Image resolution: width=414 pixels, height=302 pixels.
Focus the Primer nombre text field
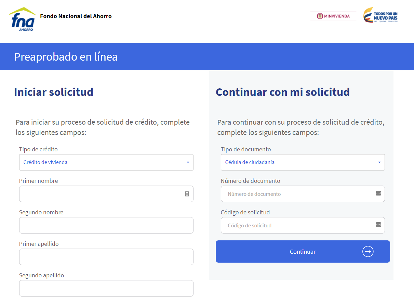(x=101, y=194)
